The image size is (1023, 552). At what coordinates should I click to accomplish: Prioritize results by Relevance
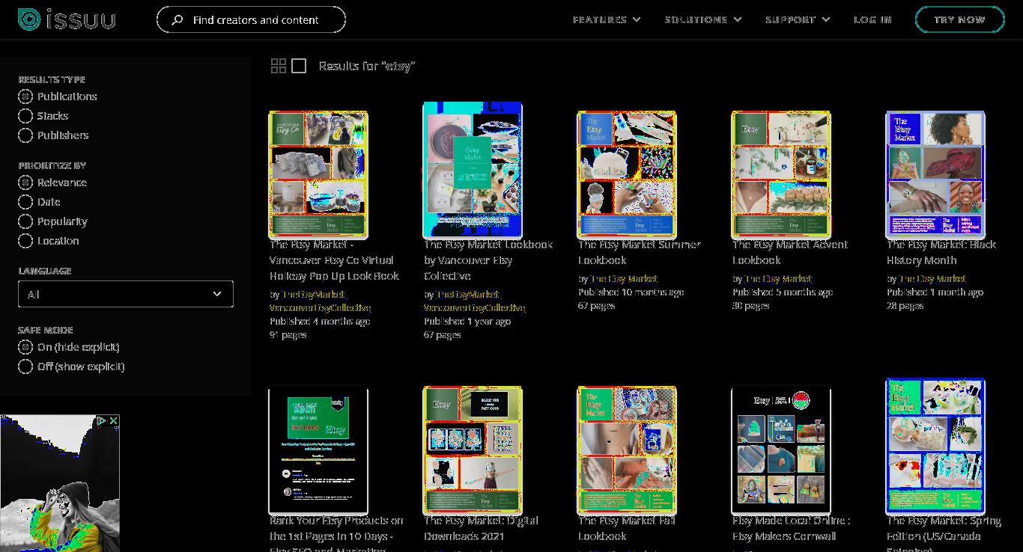25,183
